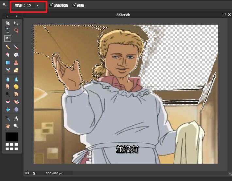Viewport: 232px width, 181px height.
Task: Select the Sharpen cone tool
Action: pos(16,79)
